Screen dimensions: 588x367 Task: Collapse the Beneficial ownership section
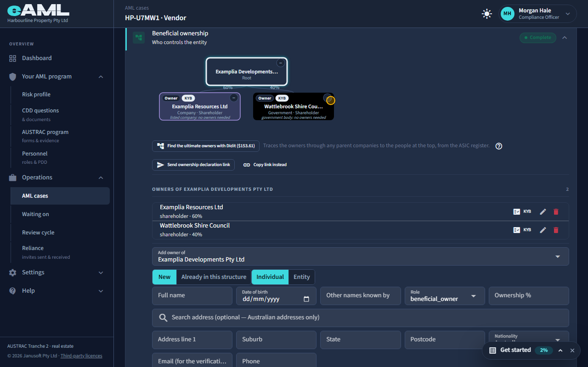(x=565, y=38)
